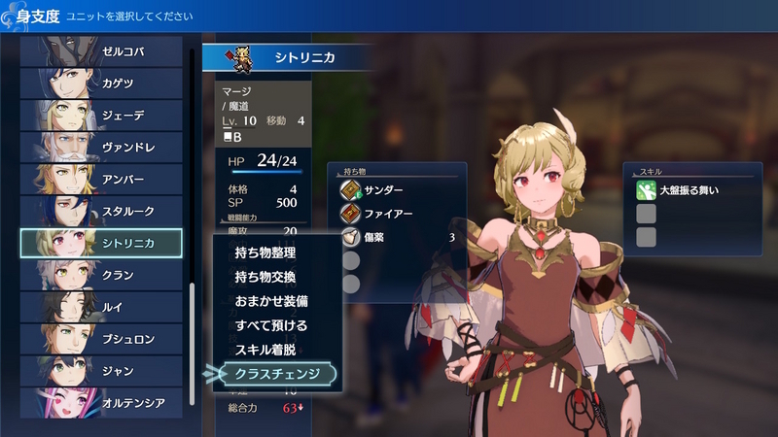Click the weapon rank B tome icon

pos(228,137)
